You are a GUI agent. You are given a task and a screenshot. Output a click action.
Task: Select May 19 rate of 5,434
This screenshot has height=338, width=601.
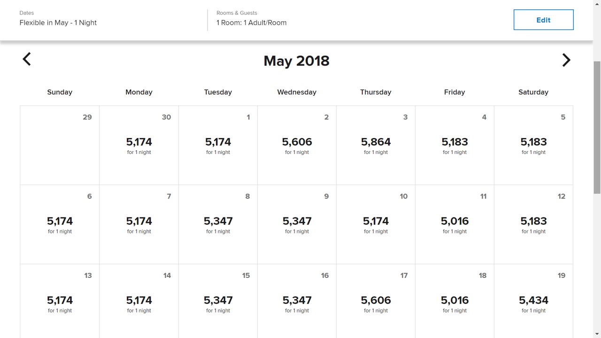(533, 303)
